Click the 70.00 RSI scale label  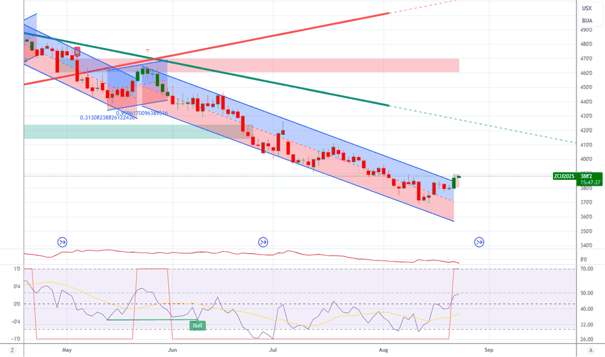click(x=587, y=269)
